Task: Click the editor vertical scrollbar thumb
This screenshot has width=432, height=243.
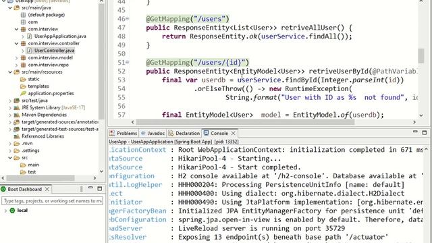Action: tap(421, 56)
